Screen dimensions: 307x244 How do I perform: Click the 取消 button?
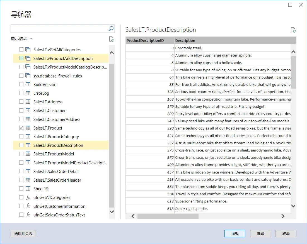pos(286,234)
